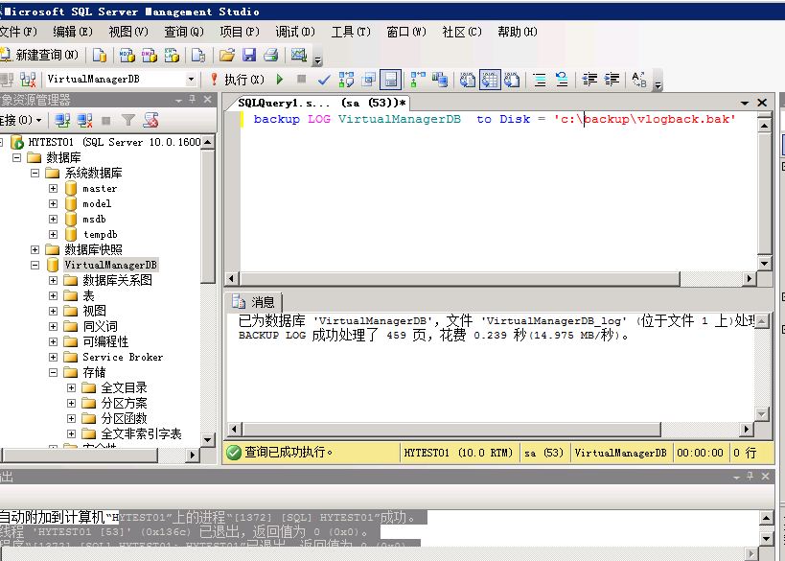
Task: Click the Print icon in the toolbar
Action: [x=270, y=56]
